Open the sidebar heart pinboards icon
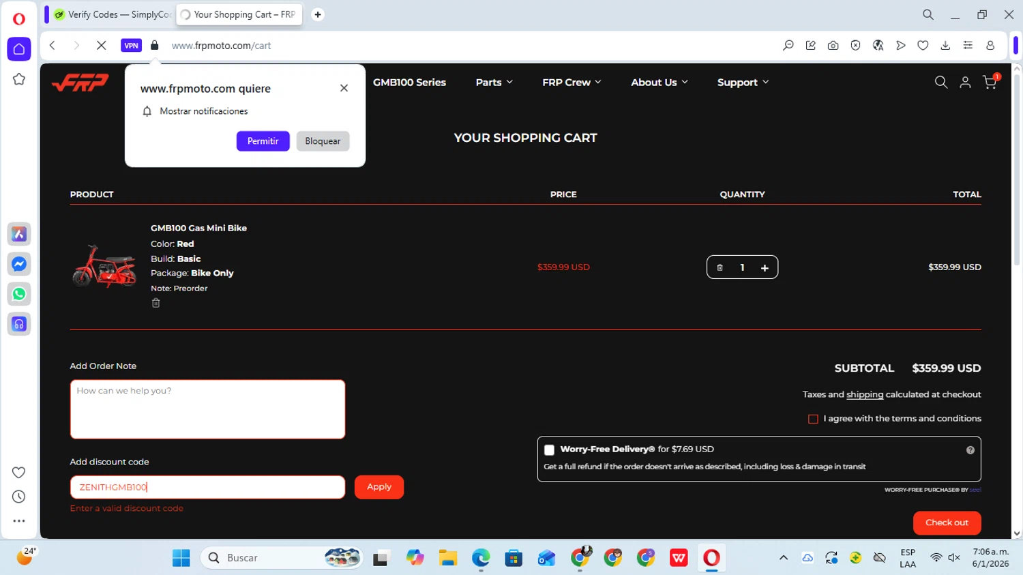 click(x=19, y=473)
